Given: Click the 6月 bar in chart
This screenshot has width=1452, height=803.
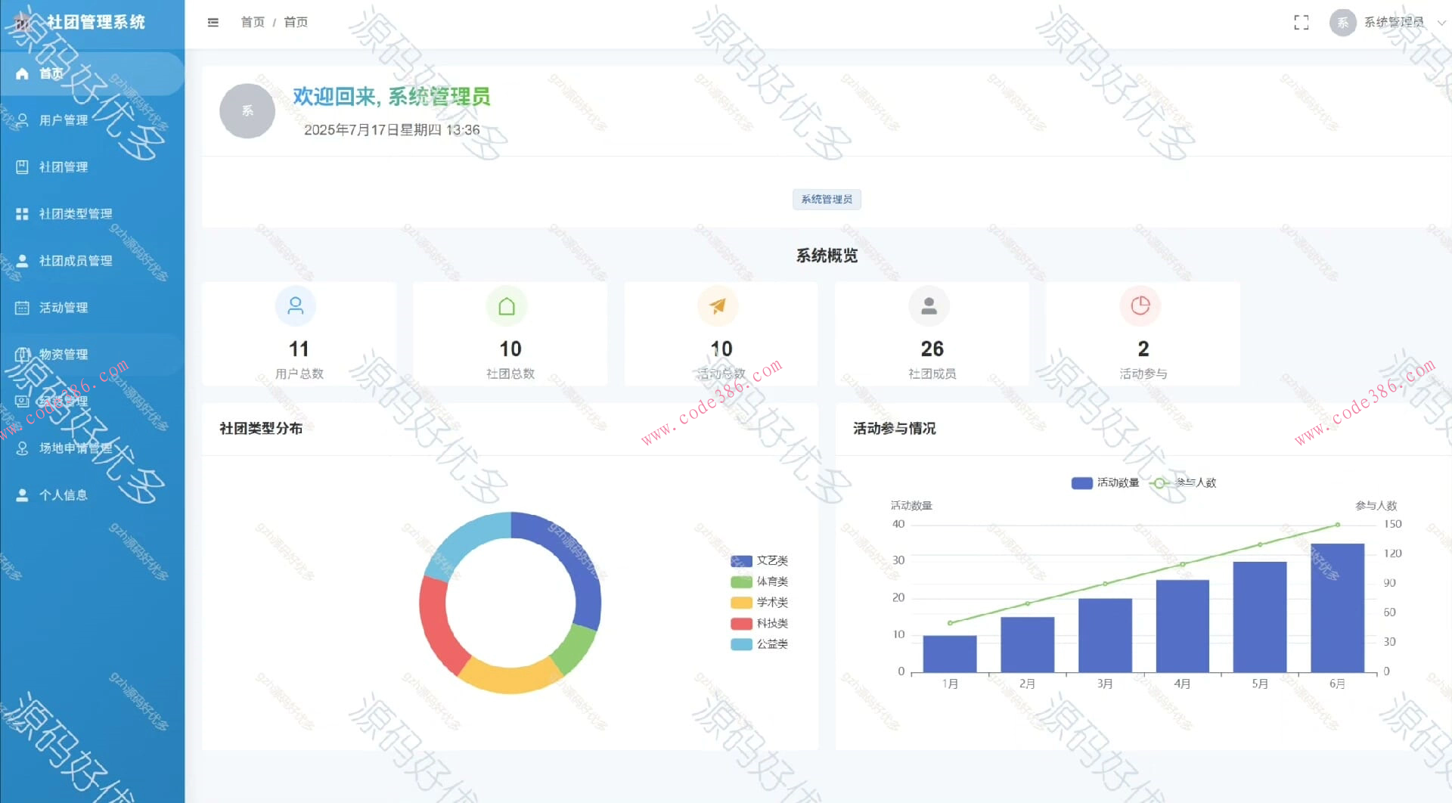Looking at the screenshot, I should [1337, 608].
